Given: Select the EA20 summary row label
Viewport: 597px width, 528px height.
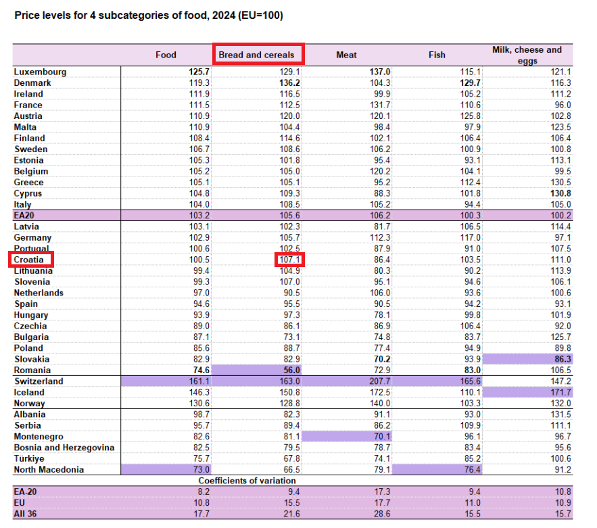Looking at the screenshot, I should 26,215.
